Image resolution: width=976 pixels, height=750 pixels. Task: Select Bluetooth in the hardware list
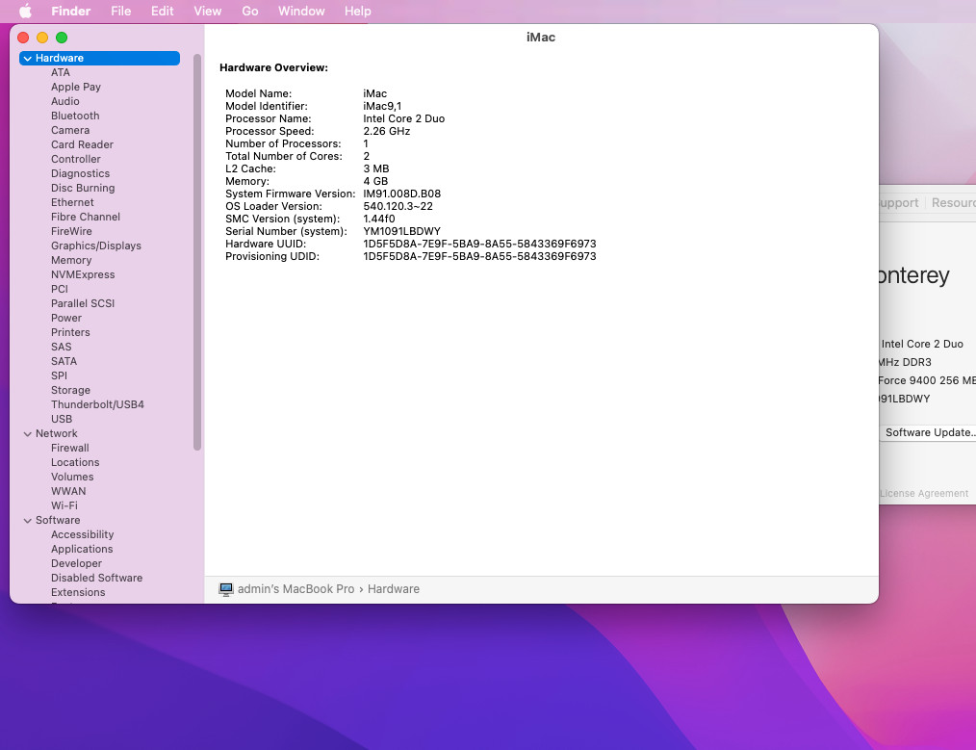click(75, 116)
